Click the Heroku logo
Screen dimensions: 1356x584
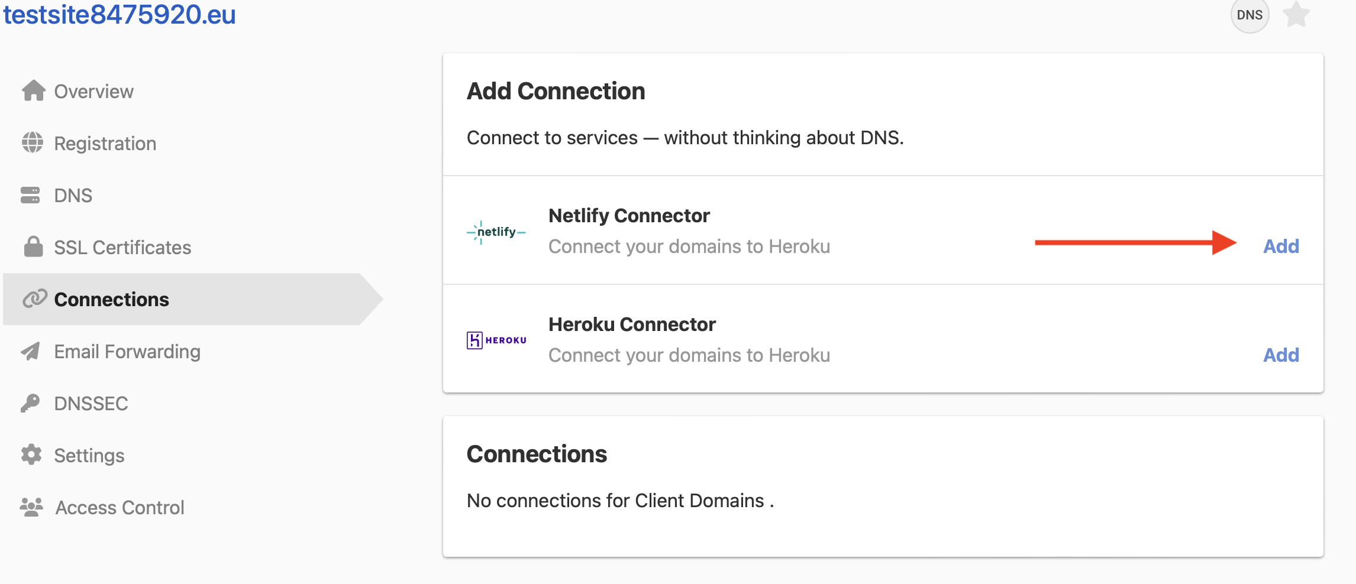tap(496, 339)
